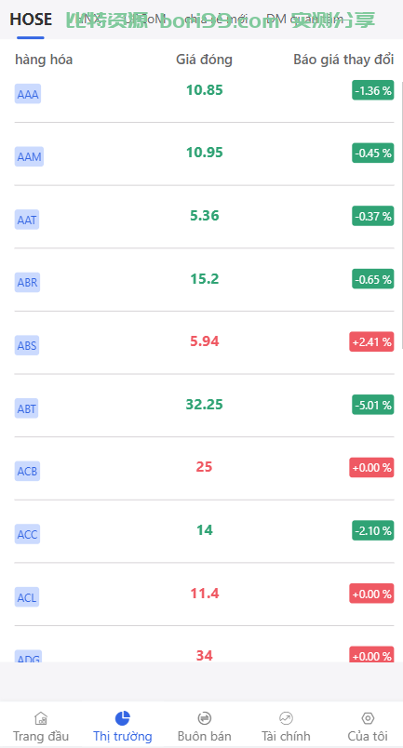Screen dimensions: 403x748
Task: Click the -5.01 % change badge for ABT
Action: click(x=373, y=405)
